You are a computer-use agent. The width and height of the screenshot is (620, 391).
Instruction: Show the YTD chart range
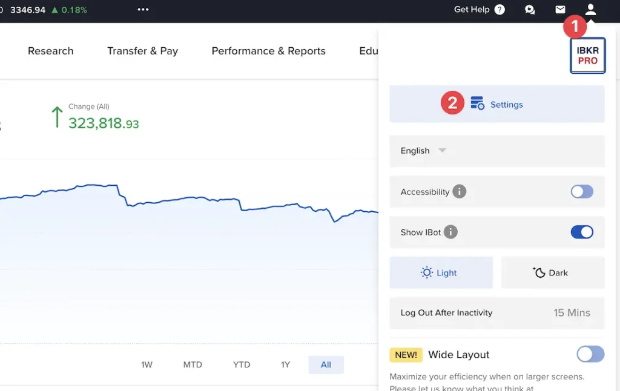pos(241,364)
